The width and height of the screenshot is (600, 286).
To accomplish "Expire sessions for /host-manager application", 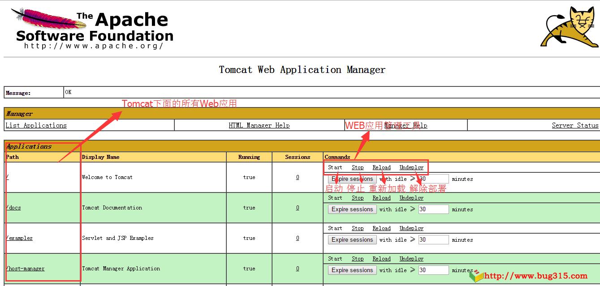I will (x=352, y=270).
